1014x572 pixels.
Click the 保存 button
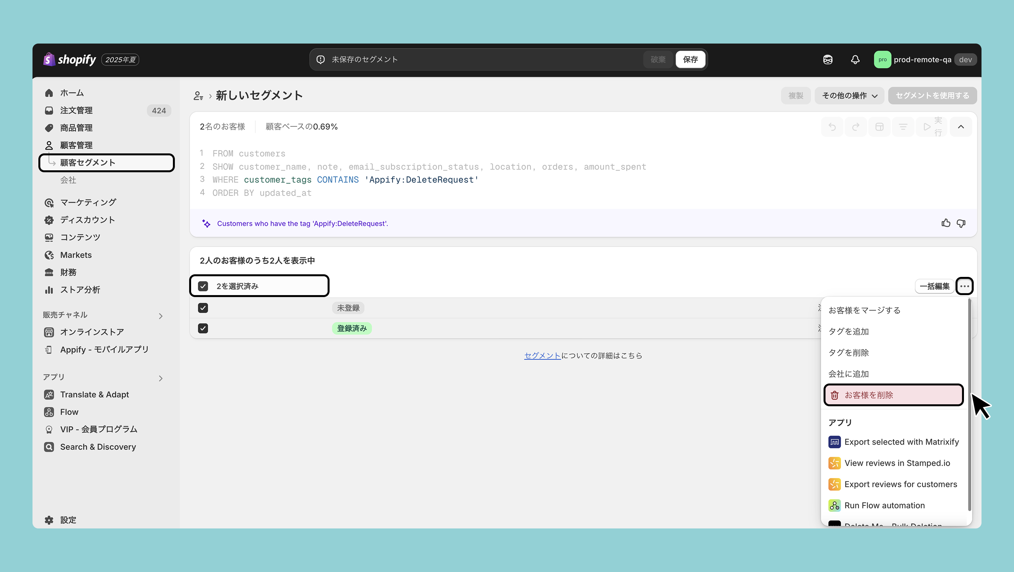(x=690, y=59)
